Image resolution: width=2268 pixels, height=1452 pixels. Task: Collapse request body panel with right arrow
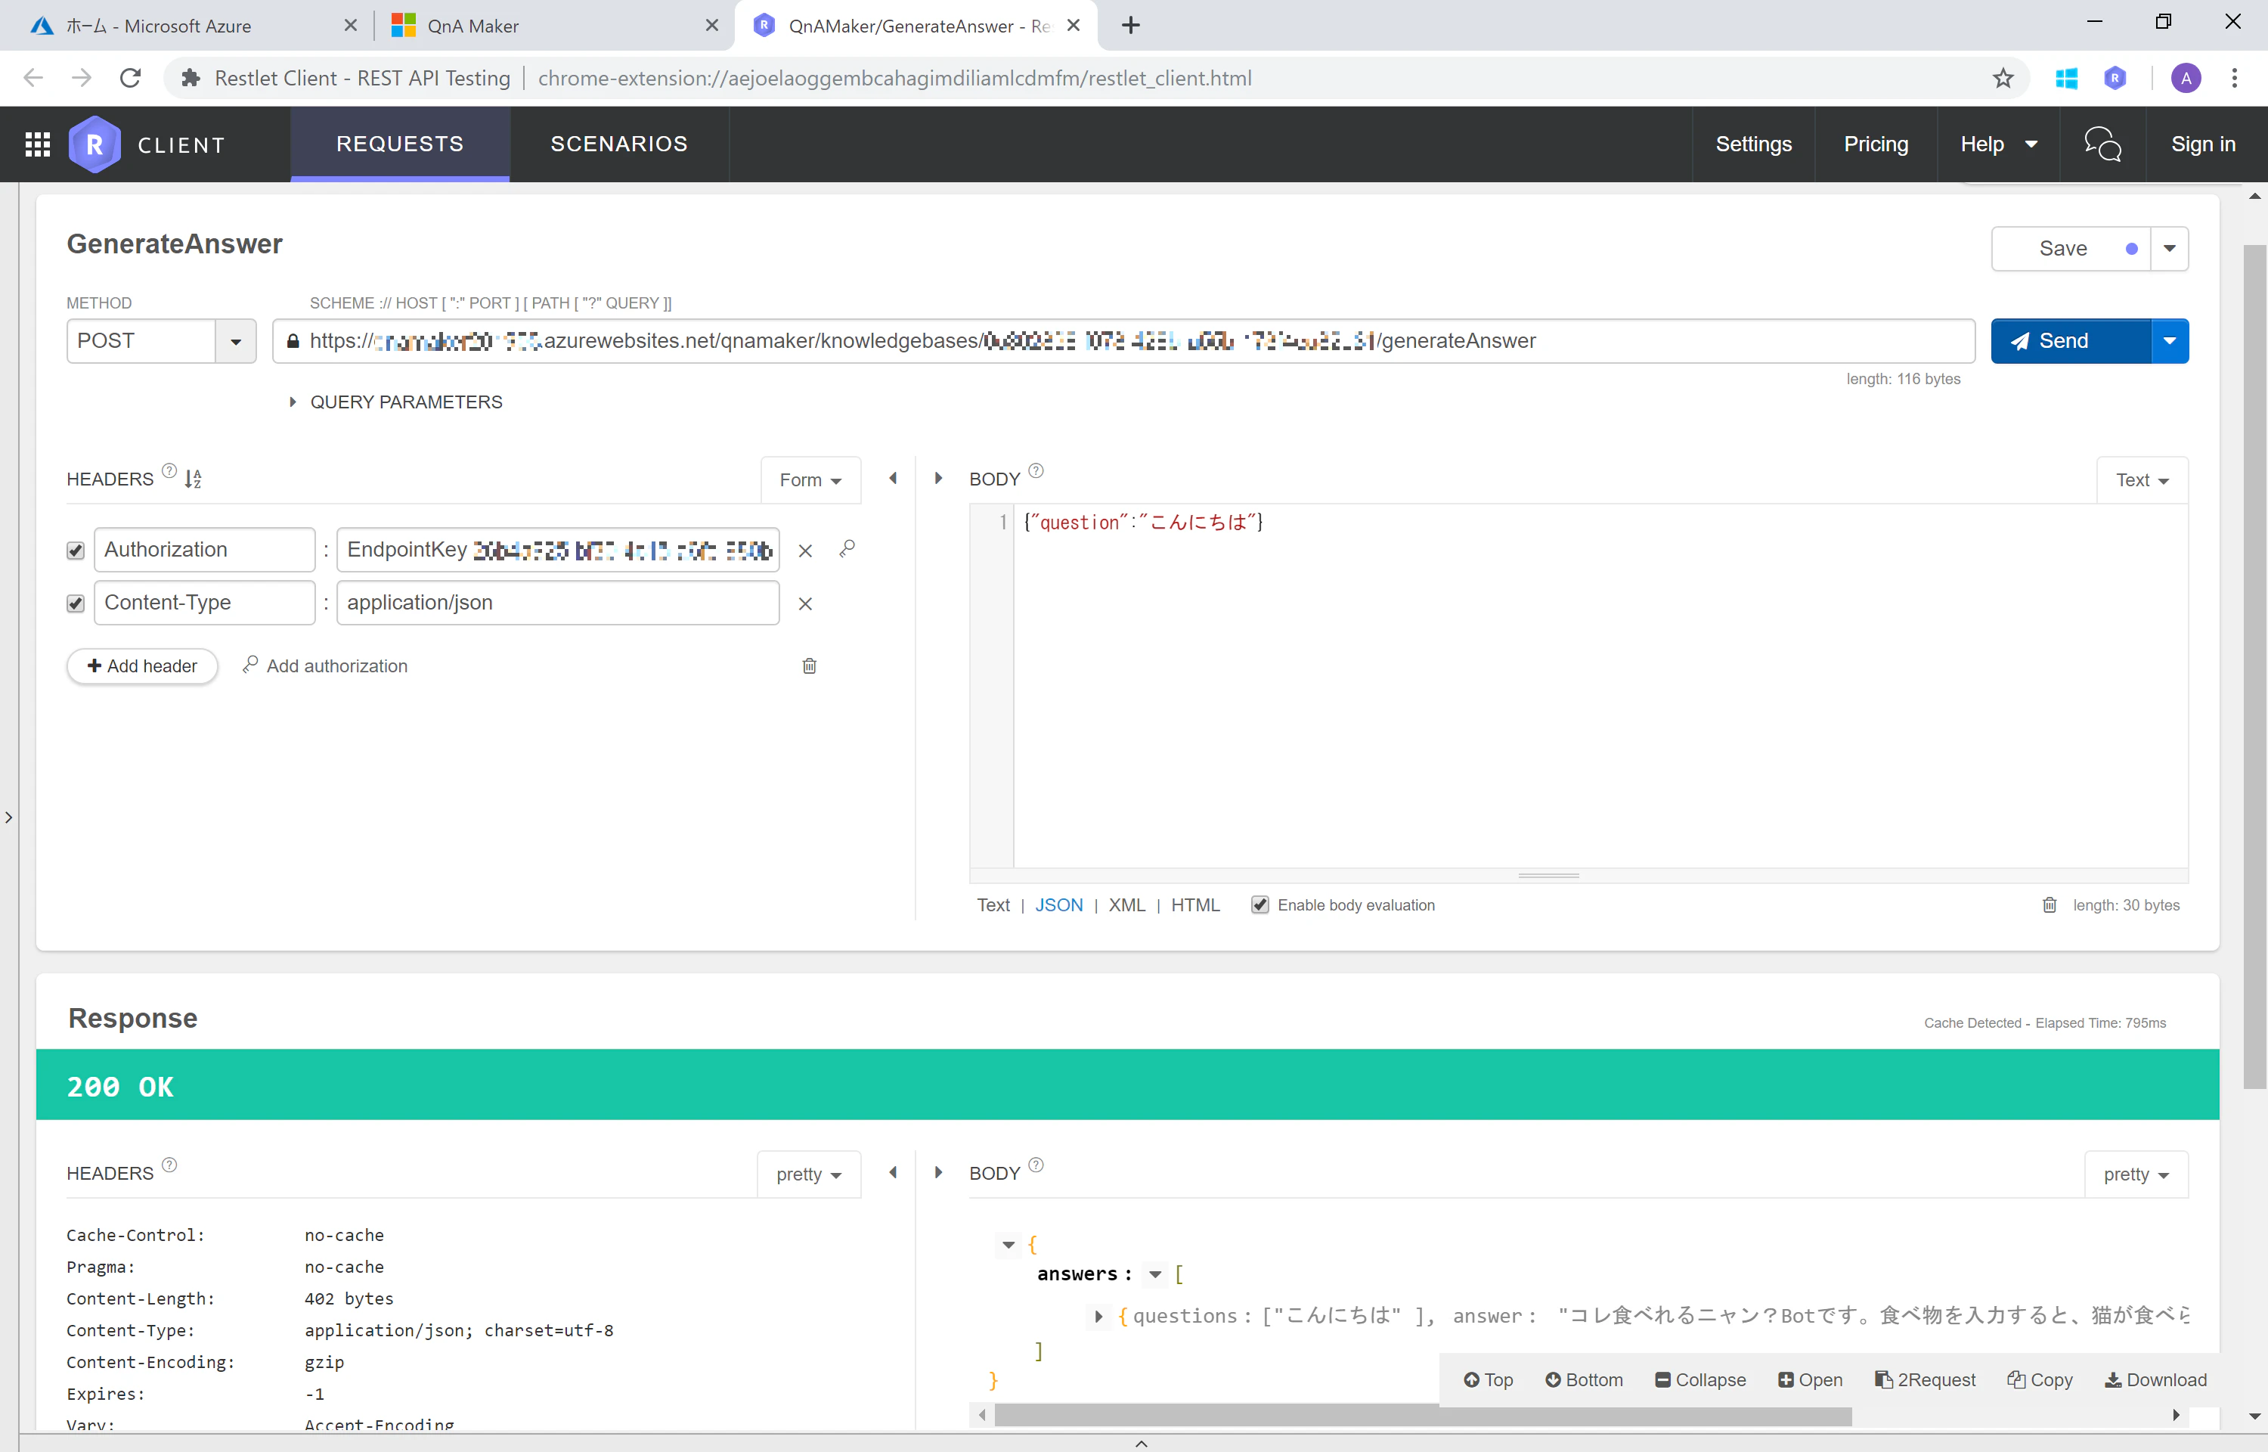[937, 478]
